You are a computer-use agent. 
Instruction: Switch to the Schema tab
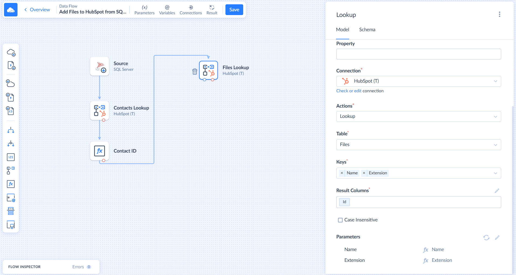click(367, 30)
